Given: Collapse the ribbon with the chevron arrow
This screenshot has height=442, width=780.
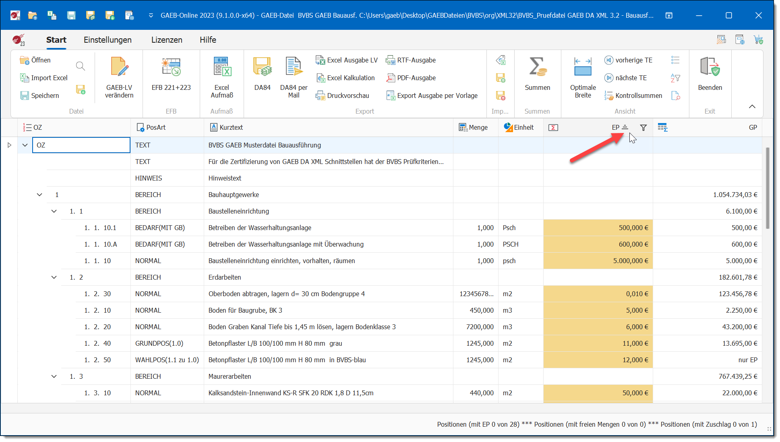Looking at the screenshot, I should pos(752,107).
